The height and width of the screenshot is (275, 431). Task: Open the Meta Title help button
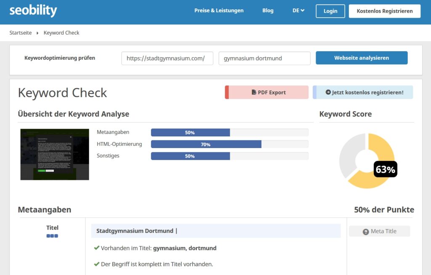coord(379,231)
